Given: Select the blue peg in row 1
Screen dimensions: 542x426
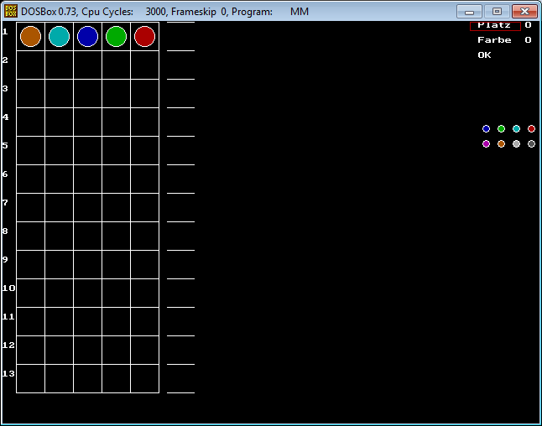Looking at the screenshot, I should (x=87, y=36).
